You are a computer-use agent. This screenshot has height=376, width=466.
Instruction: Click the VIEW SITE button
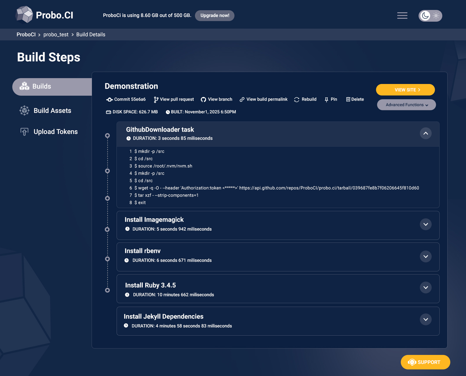[405, 90]
